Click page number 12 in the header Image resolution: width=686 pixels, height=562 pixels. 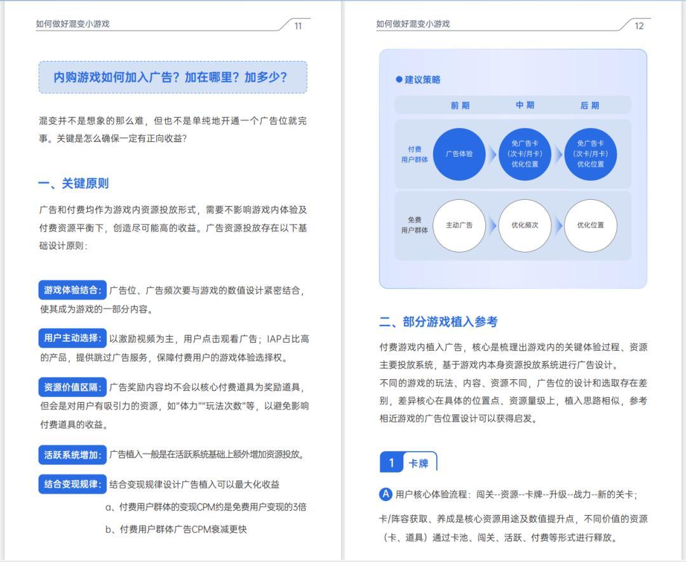click(x=639, y=25)
